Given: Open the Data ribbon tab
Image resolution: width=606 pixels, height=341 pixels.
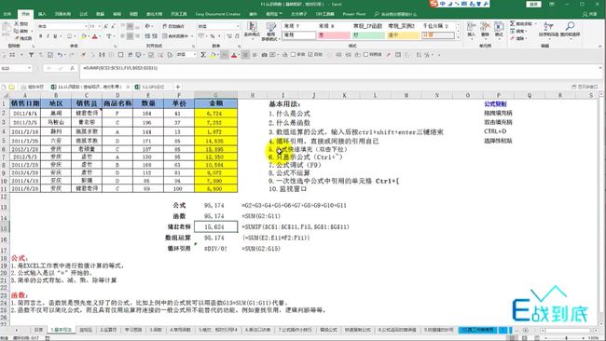Looking at the screenshot, I should [100, 14].
